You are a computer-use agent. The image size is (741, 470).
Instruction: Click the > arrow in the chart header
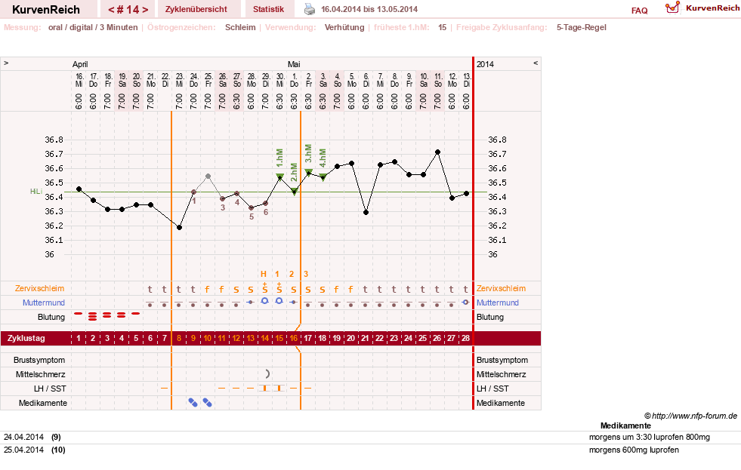point(6,63)
